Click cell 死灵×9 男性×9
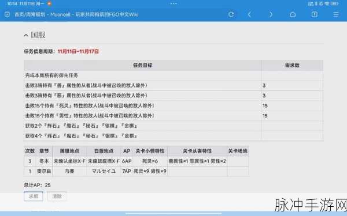The image size is (347, 216). tap(150, 171)
